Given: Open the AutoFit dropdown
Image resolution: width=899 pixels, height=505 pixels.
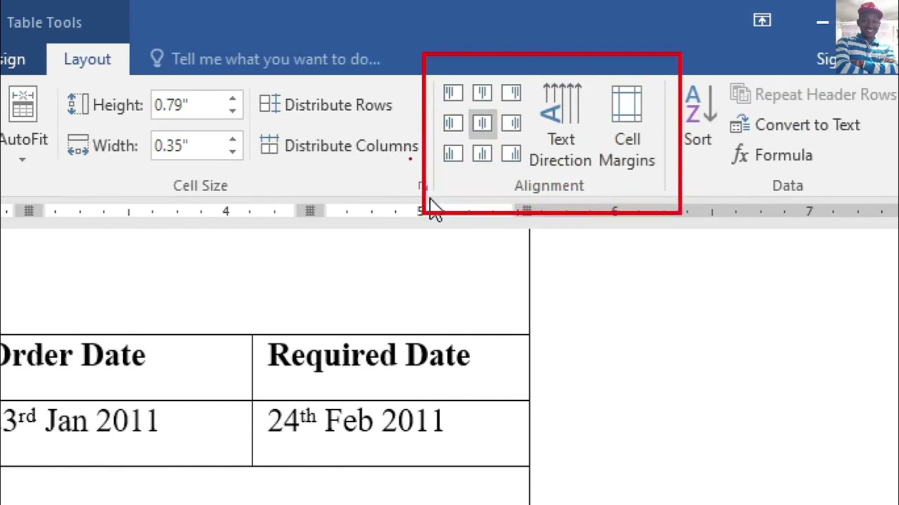Looking at the screenshot, I should click(x=22, y=126).
